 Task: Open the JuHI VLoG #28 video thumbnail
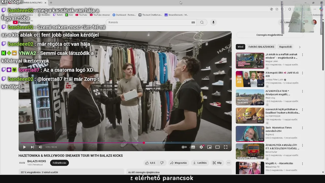[x=250, y=79]
